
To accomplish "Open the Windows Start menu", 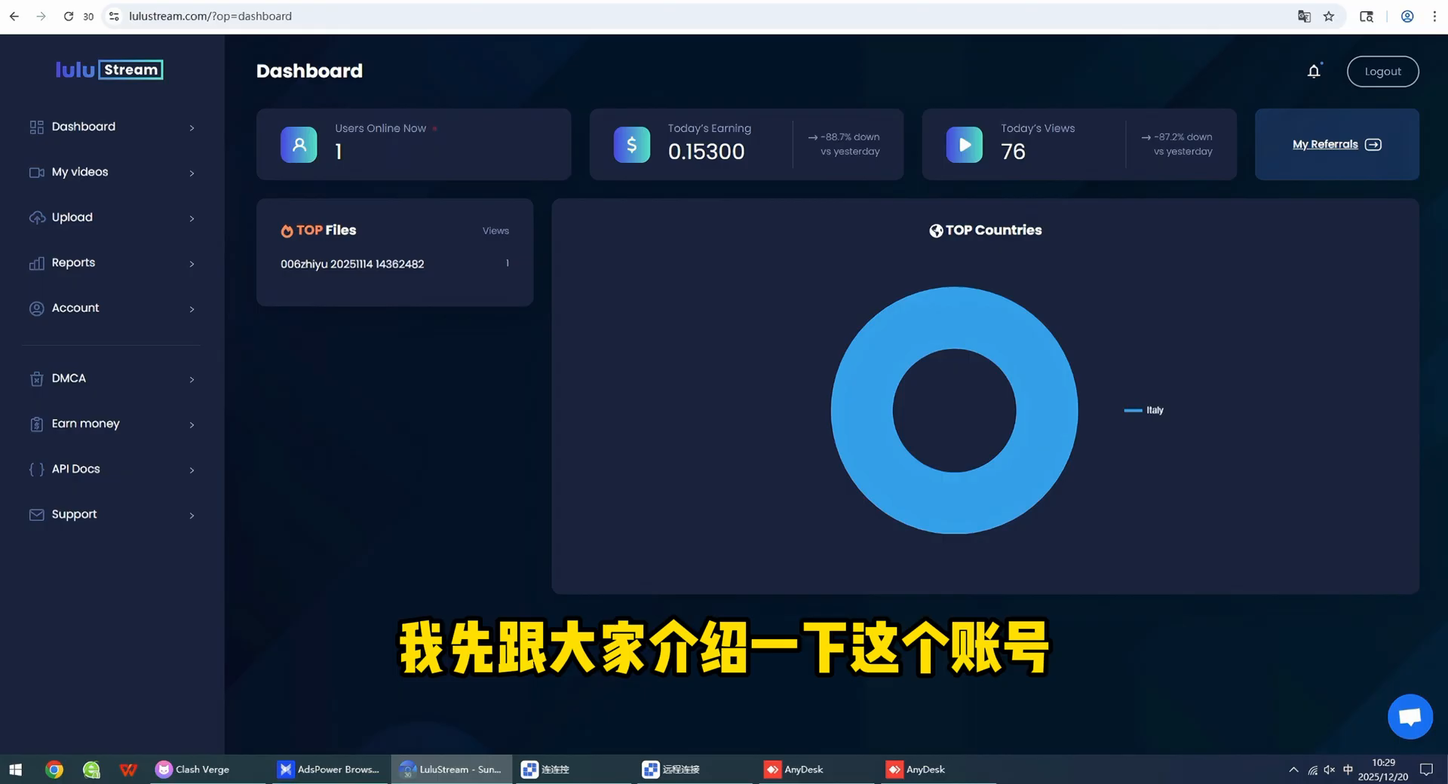I will (15, 770).
